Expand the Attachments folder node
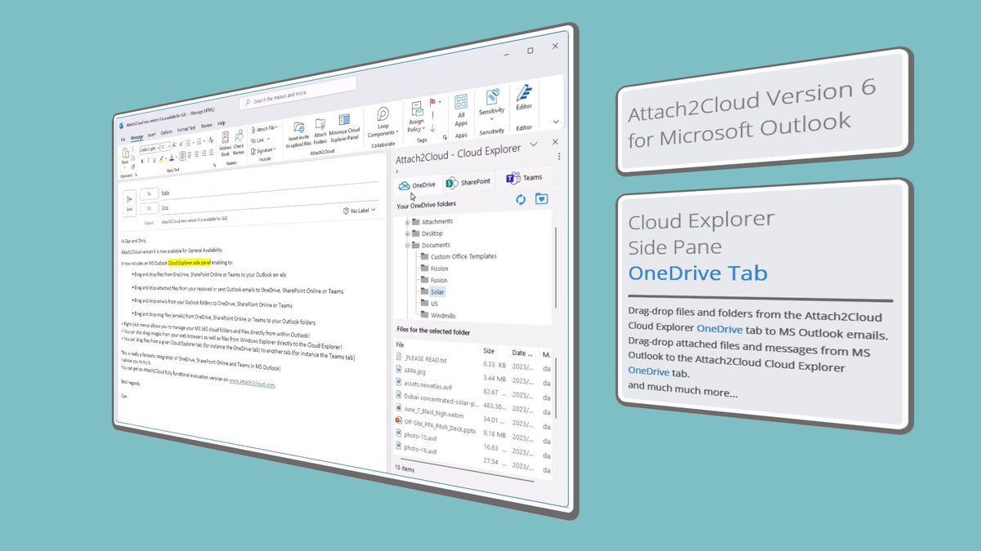981x551 pixels. [x=407, y=223]
